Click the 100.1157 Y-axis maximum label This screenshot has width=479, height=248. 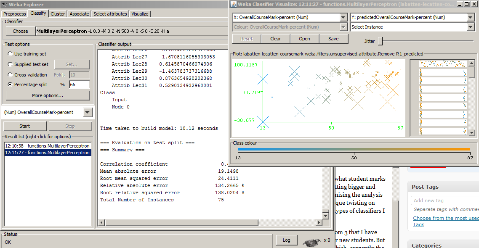point(246,65)
